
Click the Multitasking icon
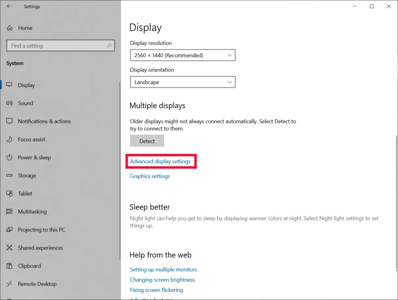(10, 212)
